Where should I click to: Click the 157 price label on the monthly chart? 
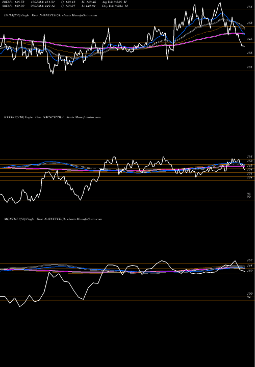tap(249, 260)
